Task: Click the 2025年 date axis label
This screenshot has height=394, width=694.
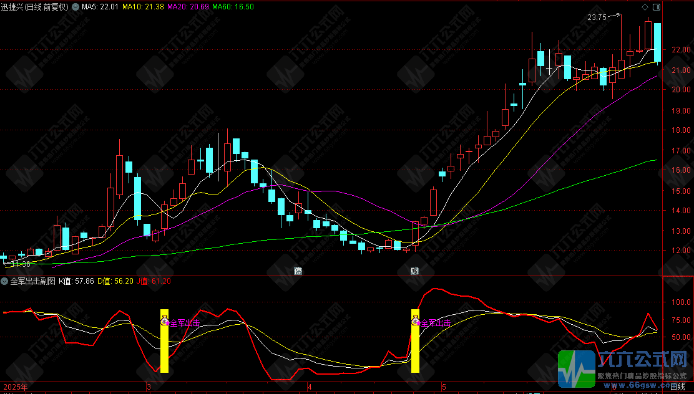Action: (14, 387)
